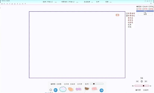The height and width of the screenshot is (93, 154).
Task: Choose the purple plaid speech bubble
Action: pyautogui.click(x=79, y=89)
